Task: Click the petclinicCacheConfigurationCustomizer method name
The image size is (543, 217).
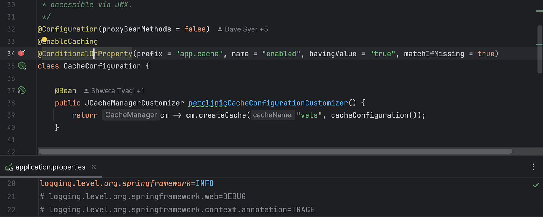Action: point(268,103)
